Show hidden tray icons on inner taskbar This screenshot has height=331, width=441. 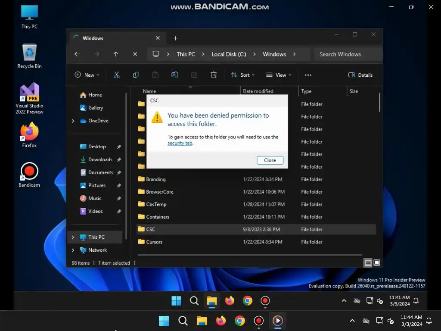344,300
